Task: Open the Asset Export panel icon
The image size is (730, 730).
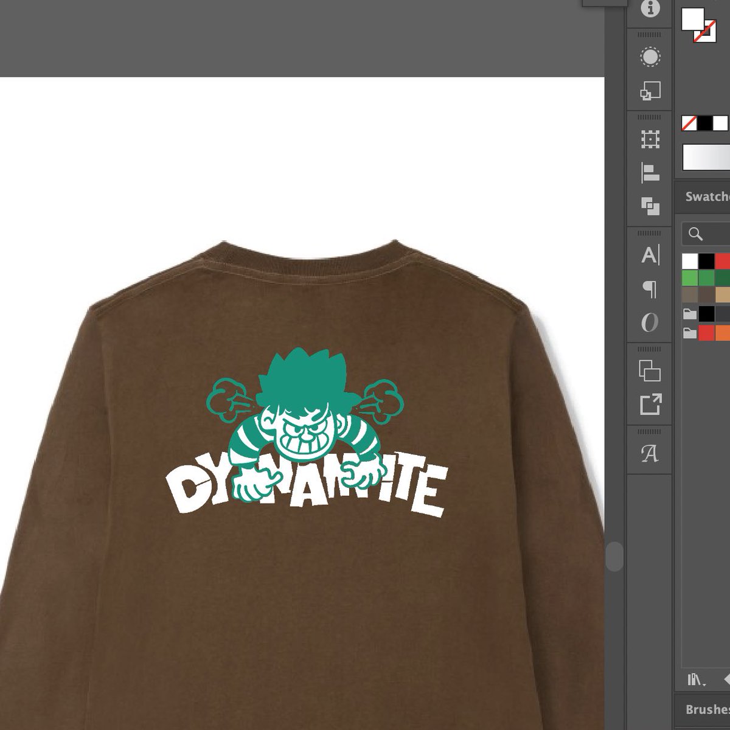Action: pos(650,404)
